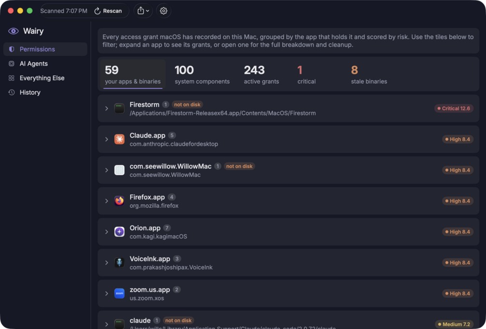Expand the Claude.app row

[x=106, y=140]
